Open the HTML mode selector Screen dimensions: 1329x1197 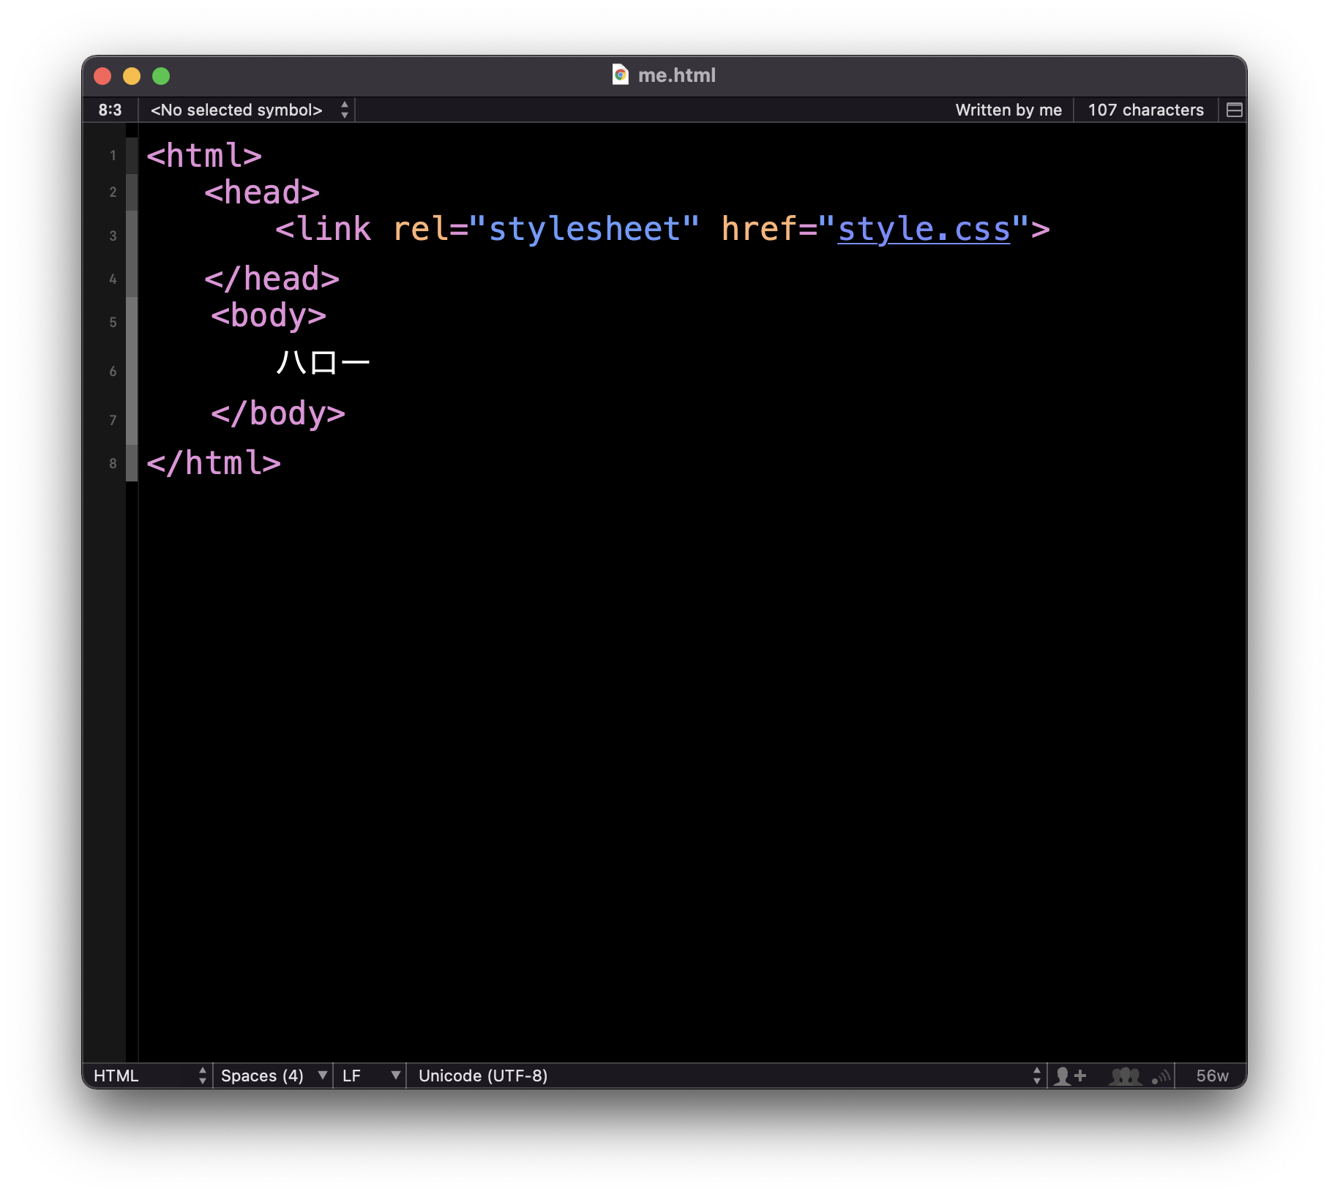[x=148, y=1076]
